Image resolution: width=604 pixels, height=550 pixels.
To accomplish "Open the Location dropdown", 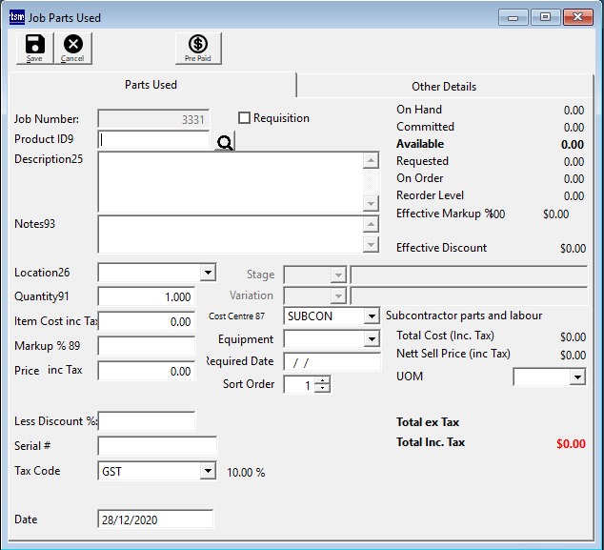I will click(x=209, y=274).
